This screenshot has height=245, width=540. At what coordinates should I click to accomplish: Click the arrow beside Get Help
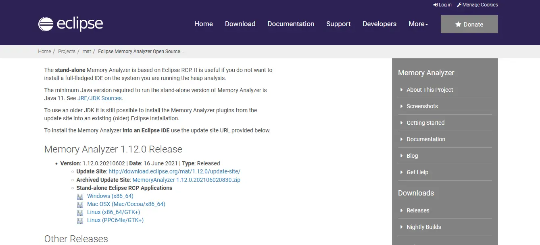pyautogui.click(x=402, y=172)
